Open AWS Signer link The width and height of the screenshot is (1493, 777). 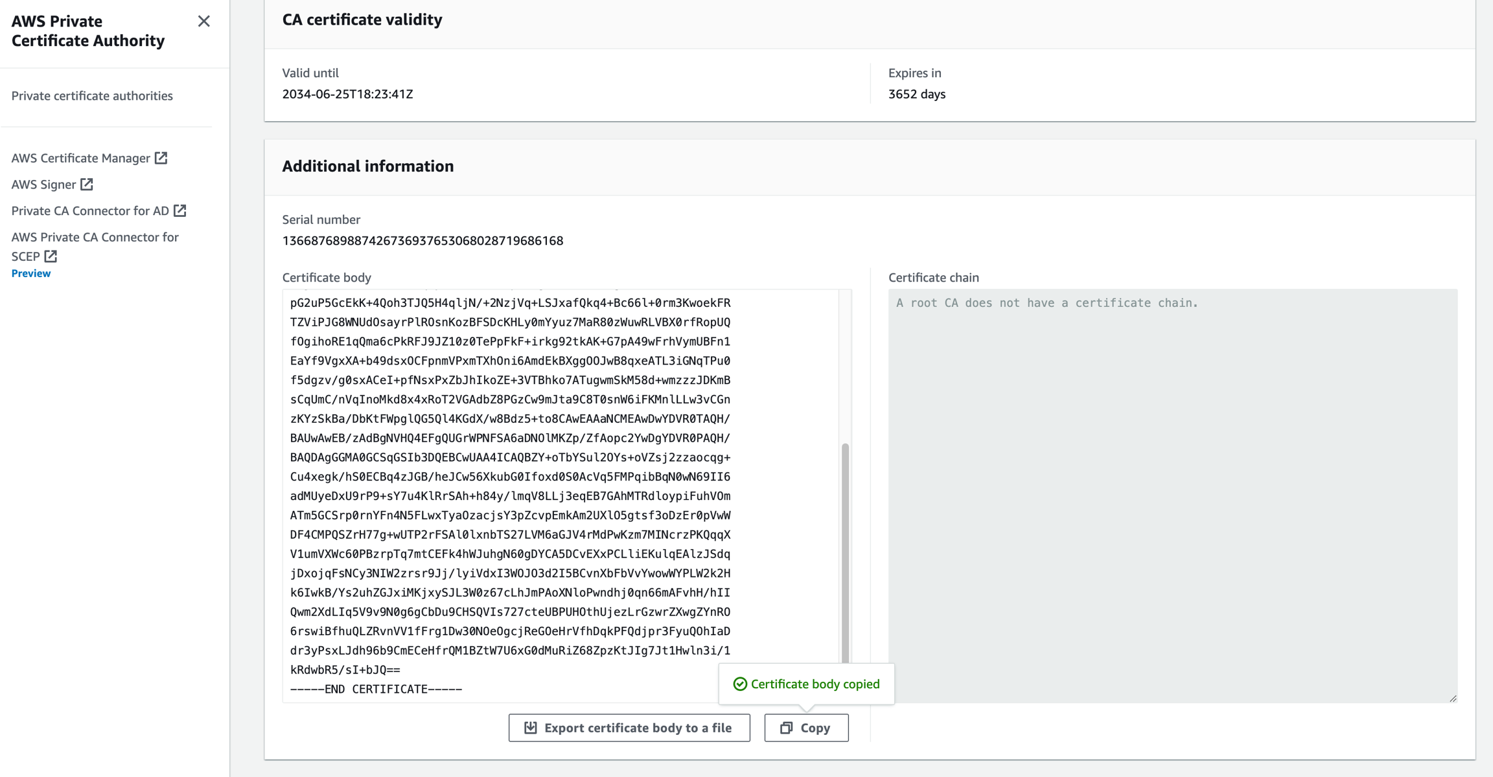click(x=43, y=185)
